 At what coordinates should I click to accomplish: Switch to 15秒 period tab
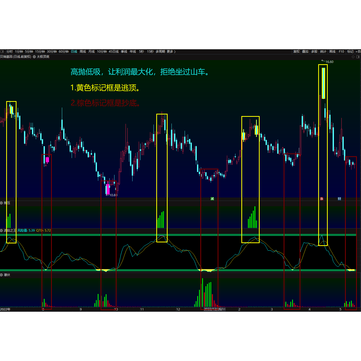150,52
